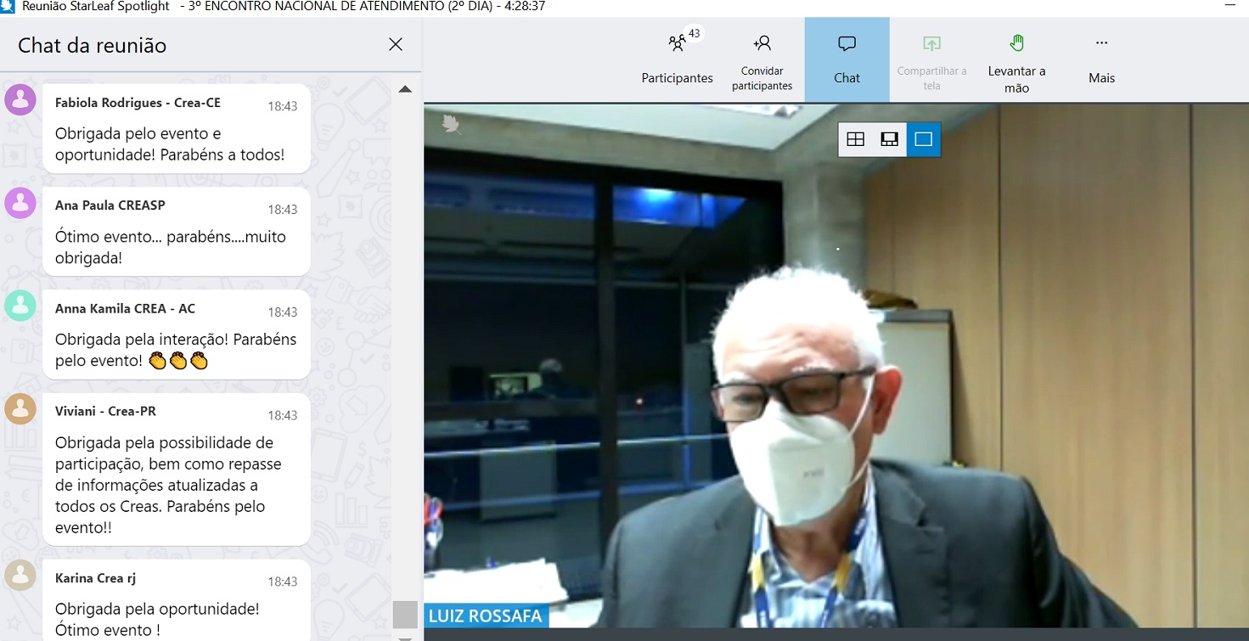The image size is (1249, 641).
Task: Select the single speaker view layout
Action: [x=924, y=139]
